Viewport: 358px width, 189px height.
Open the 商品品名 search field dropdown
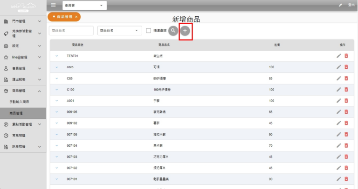[x=119, y=30]
